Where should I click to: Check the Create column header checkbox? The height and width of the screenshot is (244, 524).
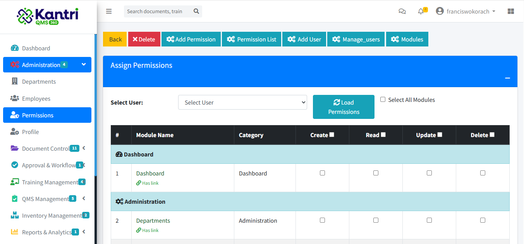coord(332,134)
